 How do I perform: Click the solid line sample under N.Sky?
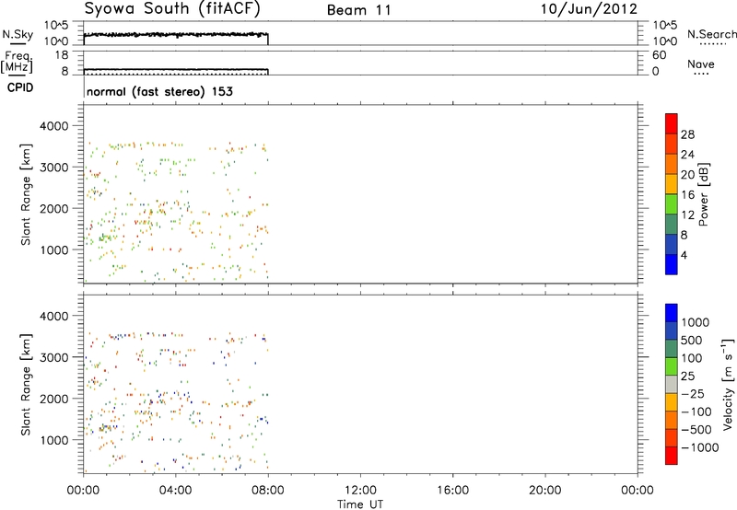point(18,43)
